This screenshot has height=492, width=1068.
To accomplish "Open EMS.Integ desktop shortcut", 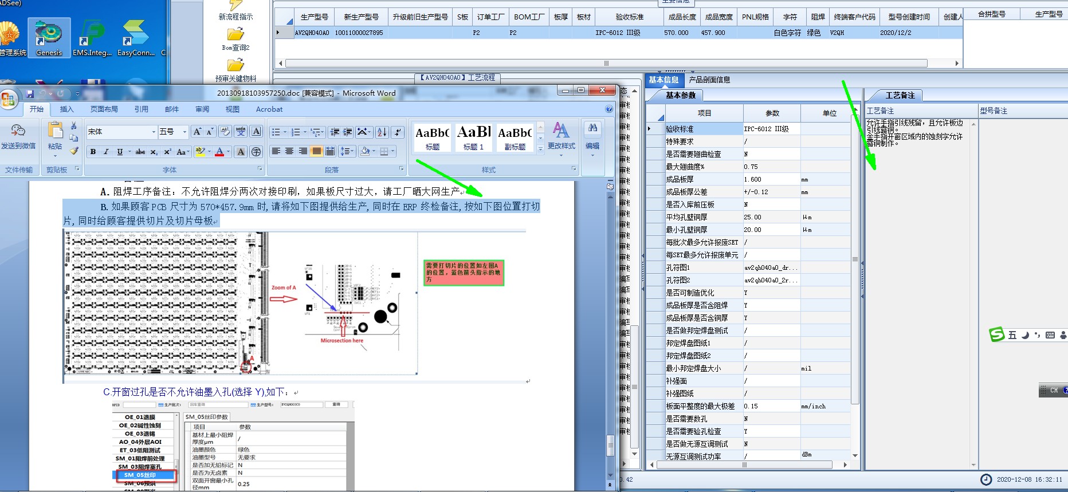I will [x=92, y=38].
